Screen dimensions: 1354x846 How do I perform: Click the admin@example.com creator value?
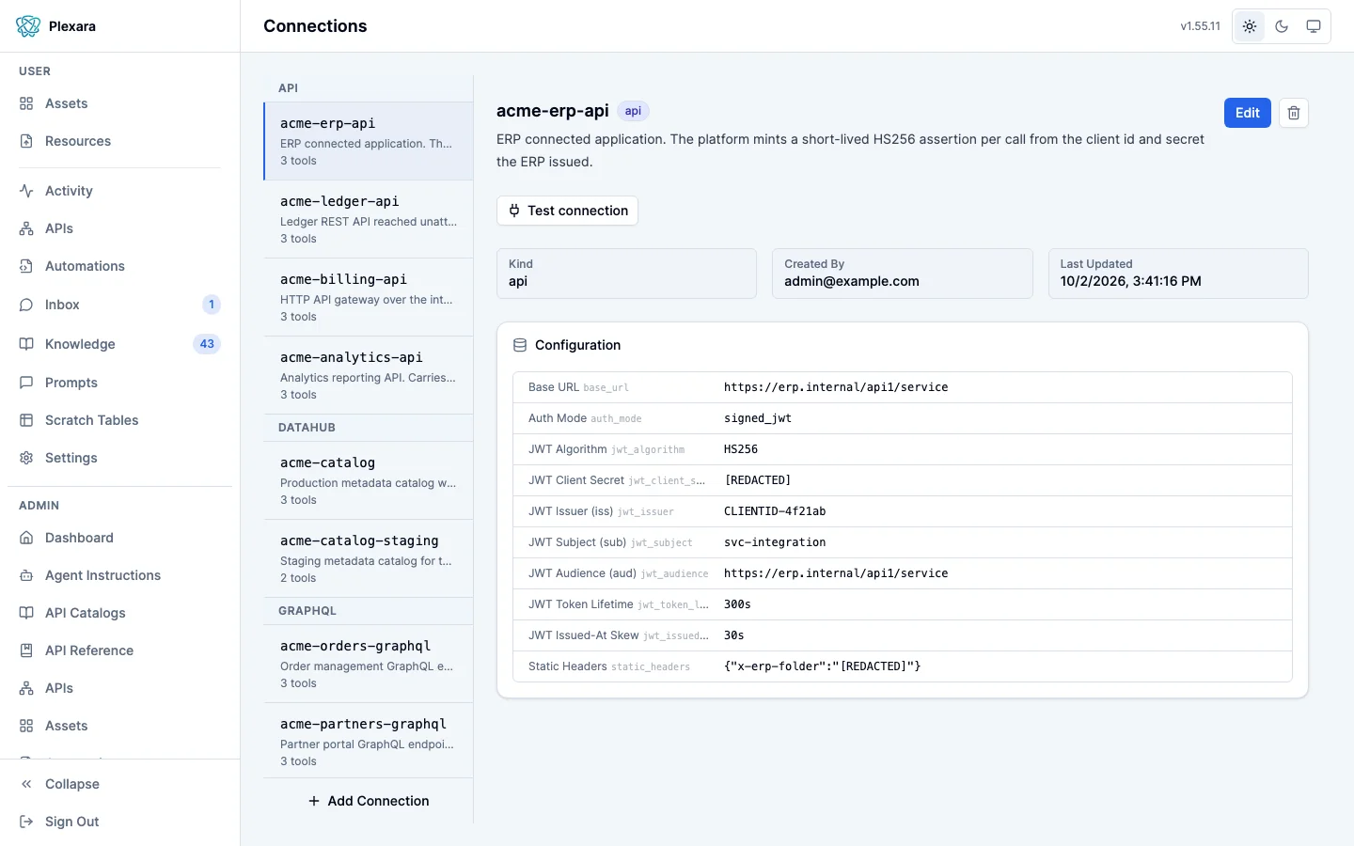coord(852,281)
